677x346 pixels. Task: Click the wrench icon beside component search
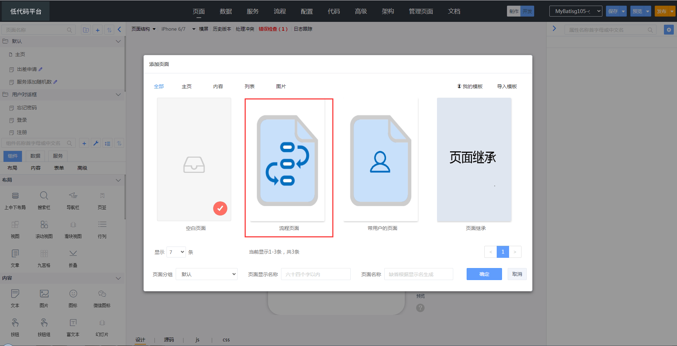96,143
